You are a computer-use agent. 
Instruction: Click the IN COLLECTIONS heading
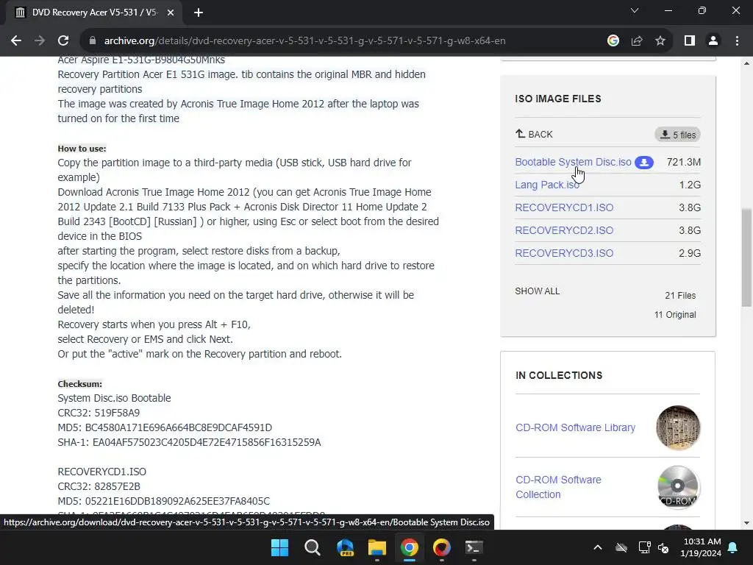point(559,375)
